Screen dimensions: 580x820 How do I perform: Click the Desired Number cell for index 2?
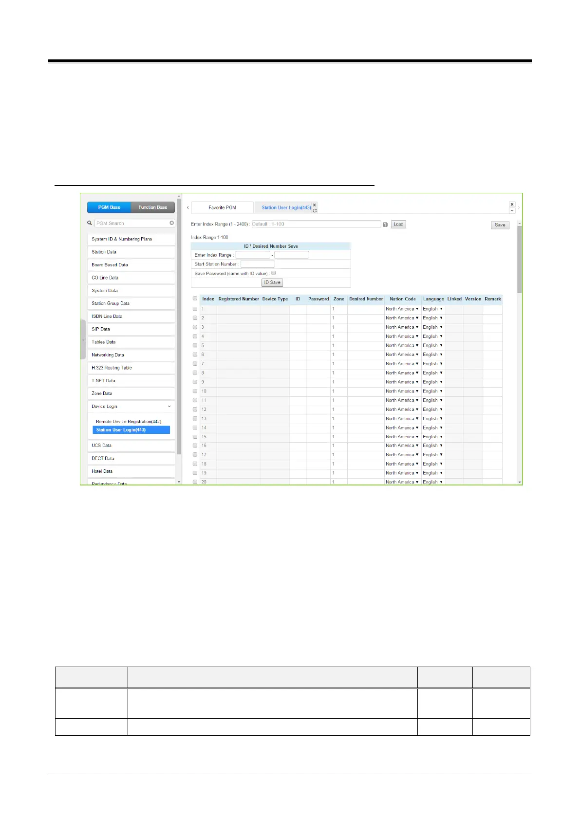[x=366, y=318]
